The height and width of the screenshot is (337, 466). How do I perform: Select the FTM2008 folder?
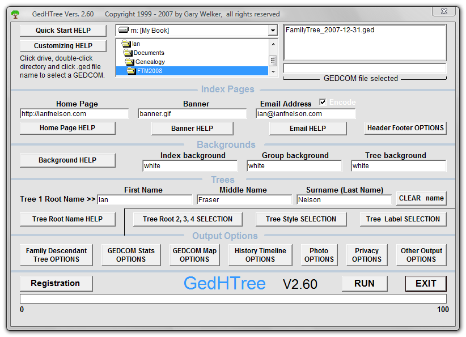(149, 71)
